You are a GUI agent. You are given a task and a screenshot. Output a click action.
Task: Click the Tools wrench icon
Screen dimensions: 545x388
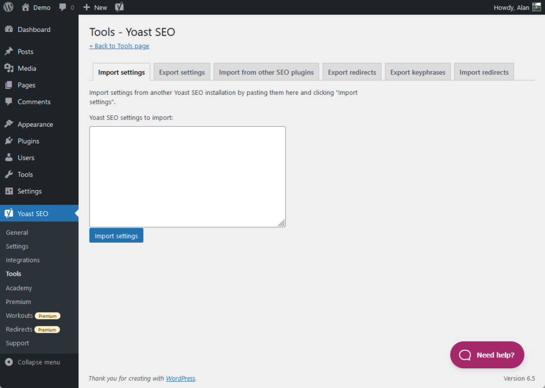coord(9,174)
